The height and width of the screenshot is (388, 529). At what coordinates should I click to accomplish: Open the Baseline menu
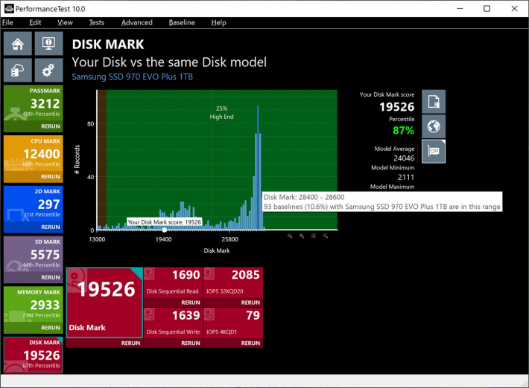point(181,23)
